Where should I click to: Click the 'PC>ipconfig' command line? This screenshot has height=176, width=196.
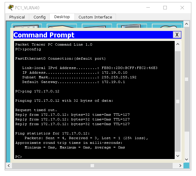(28, 49)
